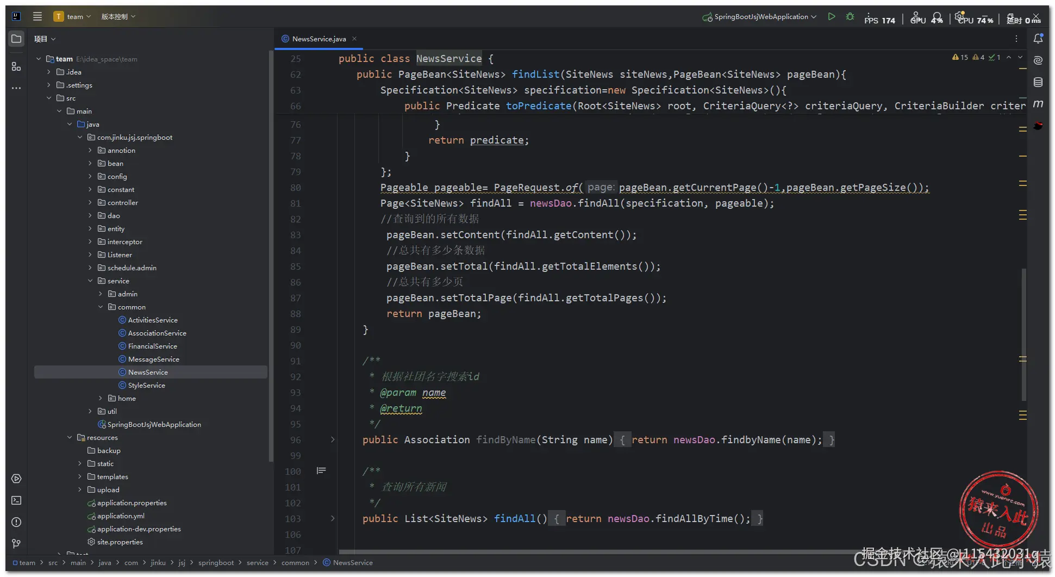1055x577 pixels.
Task: Open the team project dropdown
Action: pyautogui.click(x=72, y=16)
